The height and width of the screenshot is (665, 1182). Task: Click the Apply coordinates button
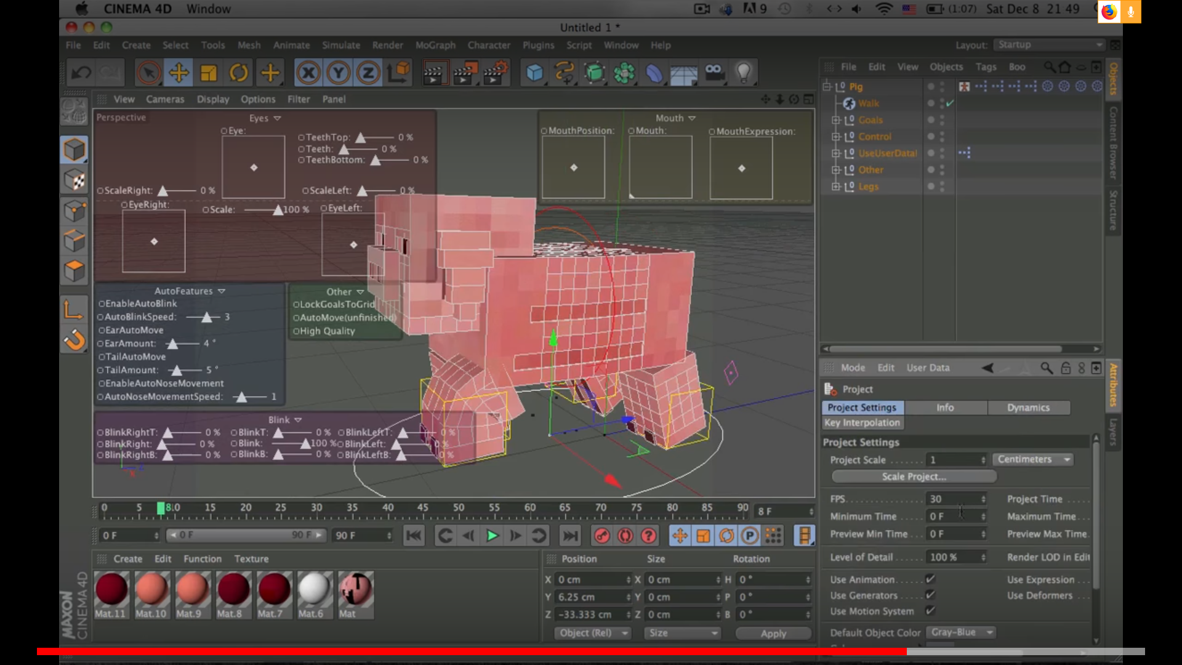[x=773, y=634]
